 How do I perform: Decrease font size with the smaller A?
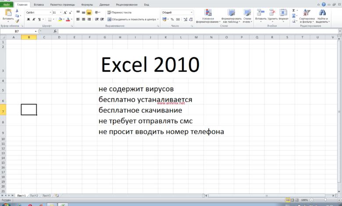pos(70,13)
